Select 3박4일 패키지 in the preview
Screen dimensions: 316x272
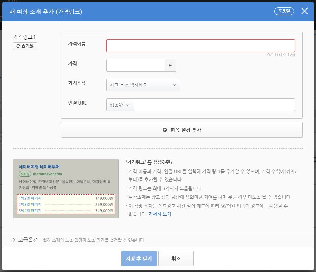pos(30,211)
